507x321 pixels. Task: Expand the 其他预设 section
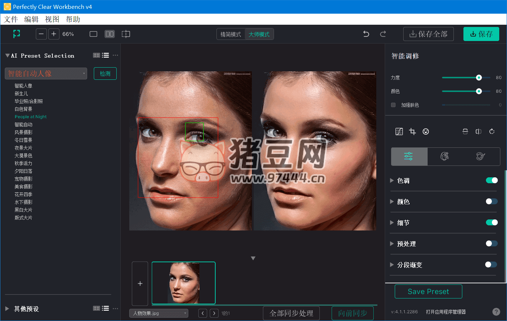(x=7, y=309)
